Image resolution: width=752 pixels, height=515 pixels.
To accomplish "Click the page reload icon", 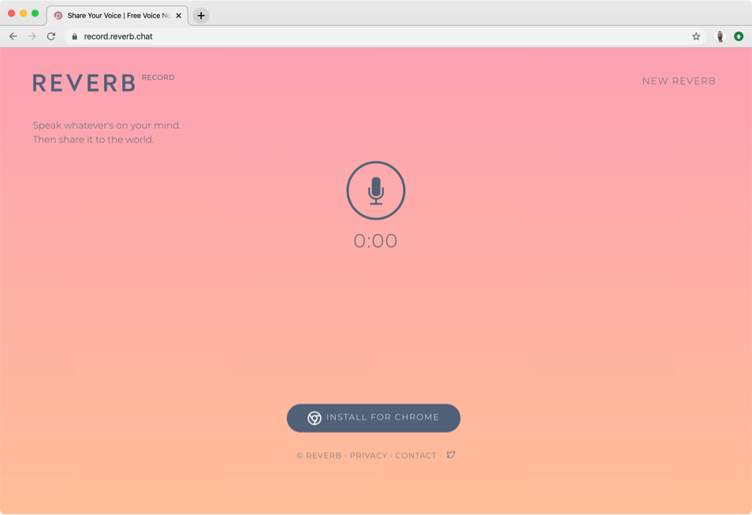I will (50, 35).
